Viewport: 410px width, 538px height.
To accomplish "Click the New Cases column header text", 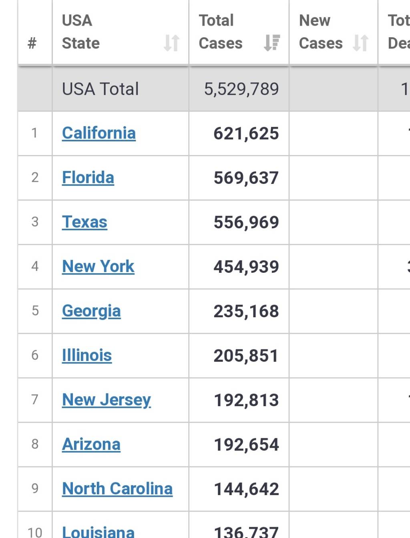I will [321, 32].
